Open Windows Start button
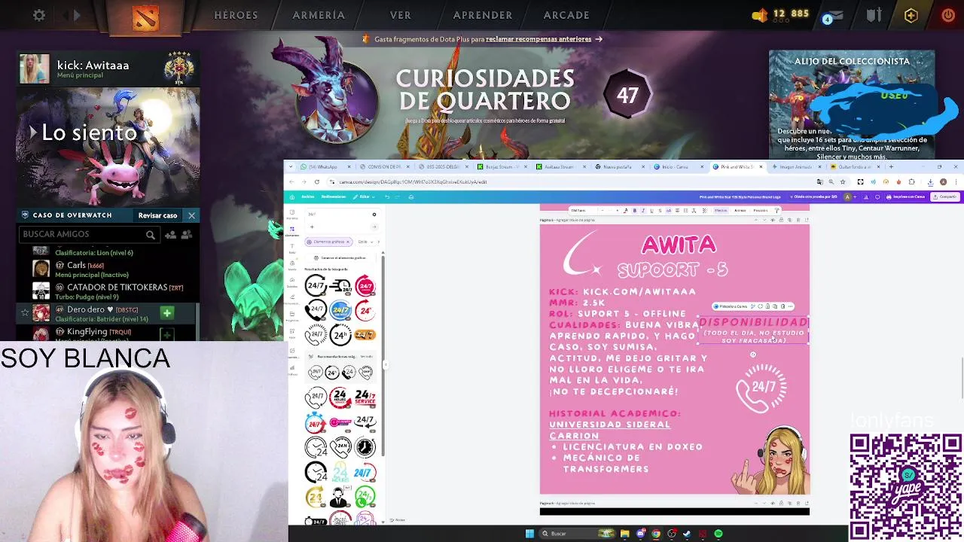Screen dimensions: 964x542 tap(529, 534)
